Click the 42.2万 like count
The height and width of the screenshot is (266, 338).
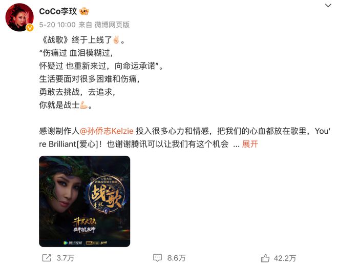(x=285, y=258)
